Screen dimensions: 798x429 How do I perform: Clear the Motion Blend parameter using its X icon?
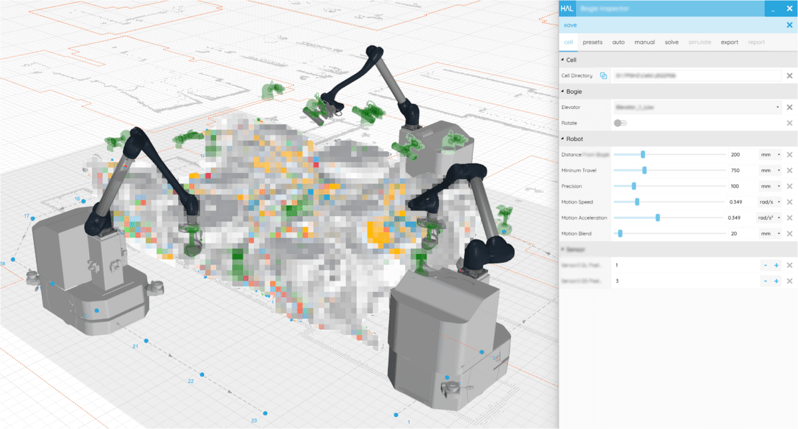pyautogui.click(x=789, y=233)
